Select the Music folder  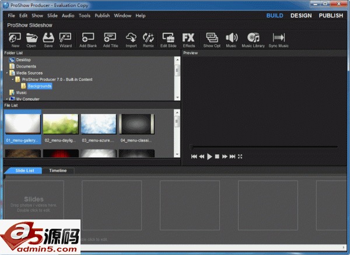click(x=22, y=93)
